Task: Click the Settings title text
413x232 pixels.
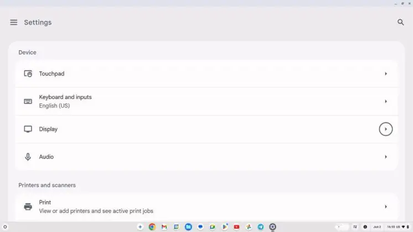Action: pos(38,22)
